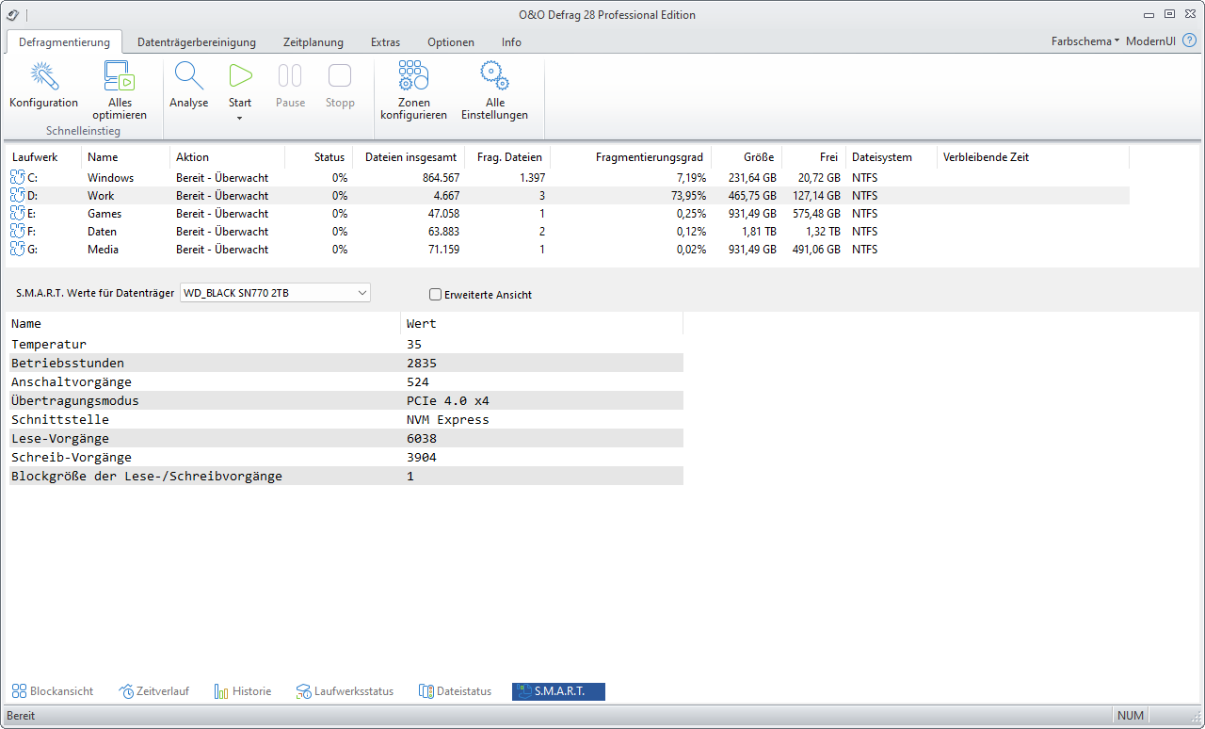The image size is (1205, 729).
Task: Open the S.M.A.R.T. disk selector dropdown
Action: pos(275,293)
